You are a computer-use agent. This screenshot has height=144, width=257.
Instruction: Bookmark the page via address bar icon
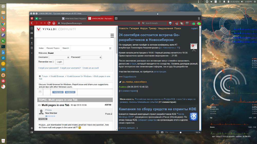pos(139,23)
